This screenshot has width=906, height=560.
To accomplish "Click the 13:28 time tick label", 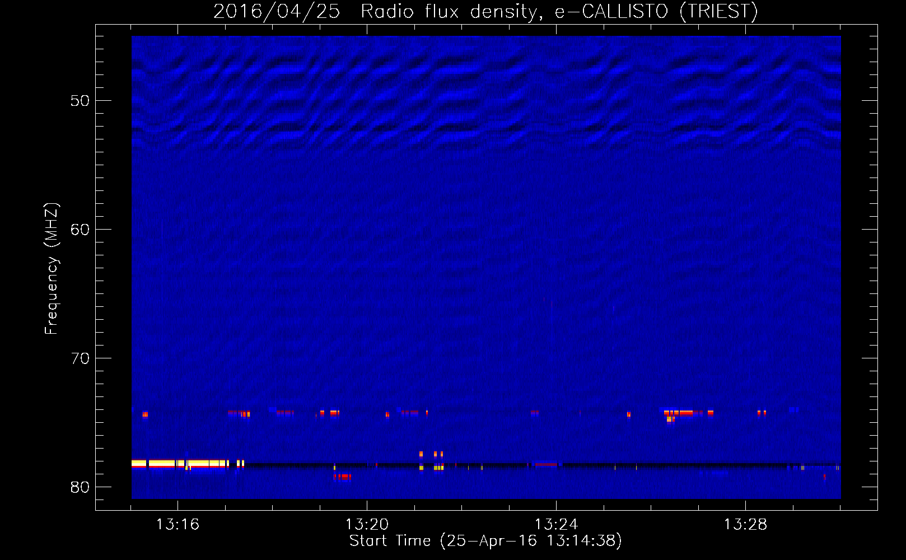I will click(745, 525).
